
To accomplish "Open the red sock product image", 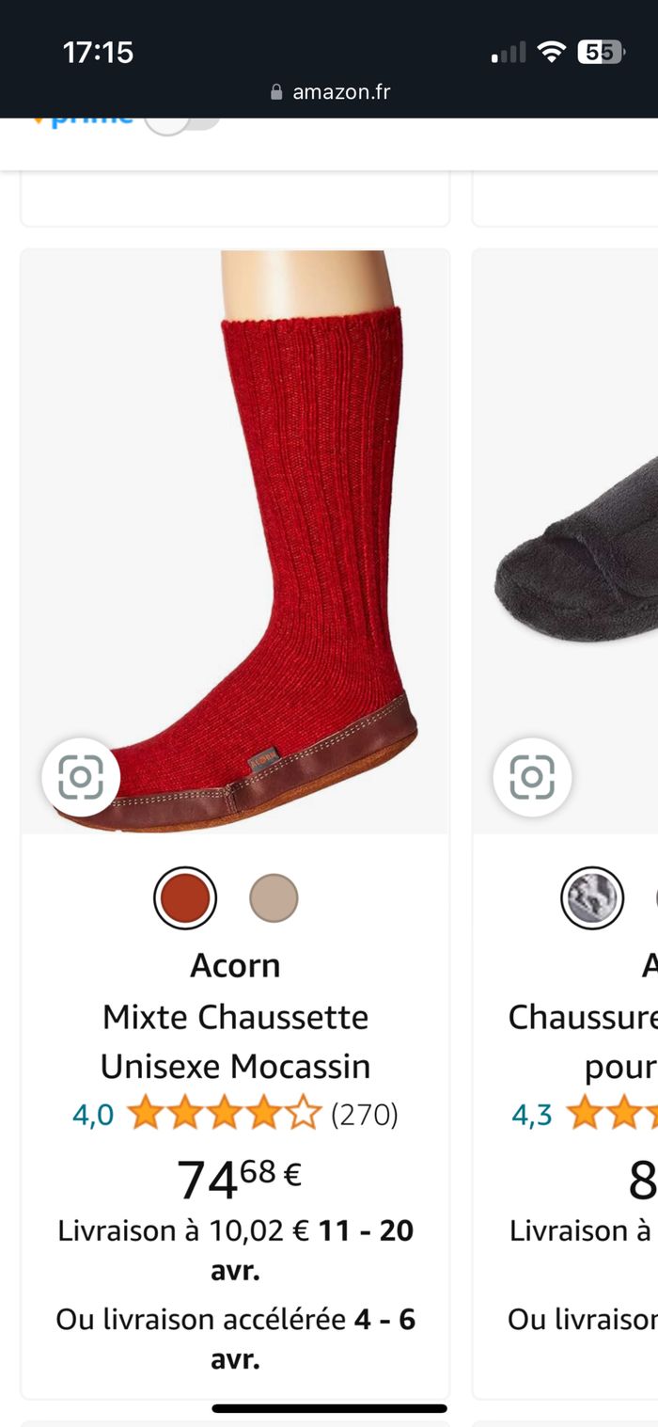I will pos(235,541).
